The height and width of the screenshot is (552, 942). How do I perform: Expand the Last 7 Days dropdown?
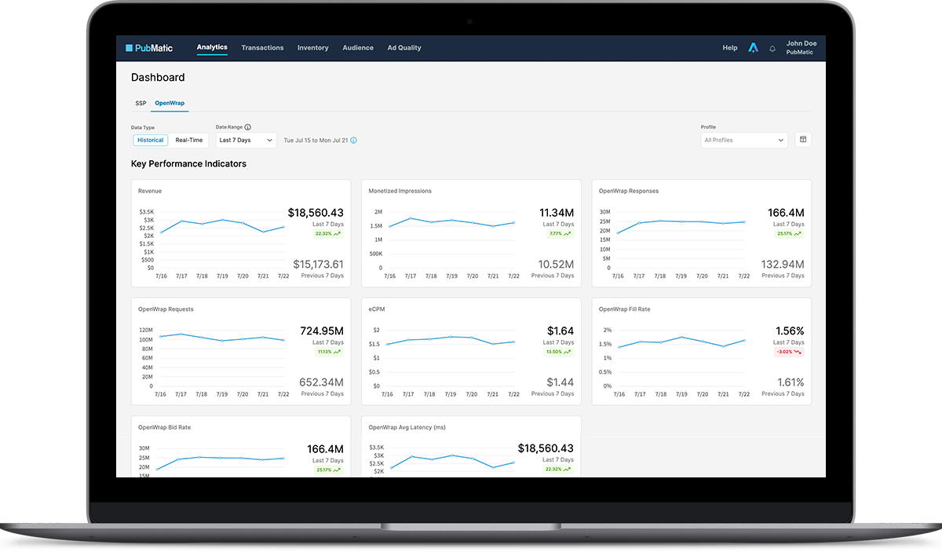click(x=246, y=141)
